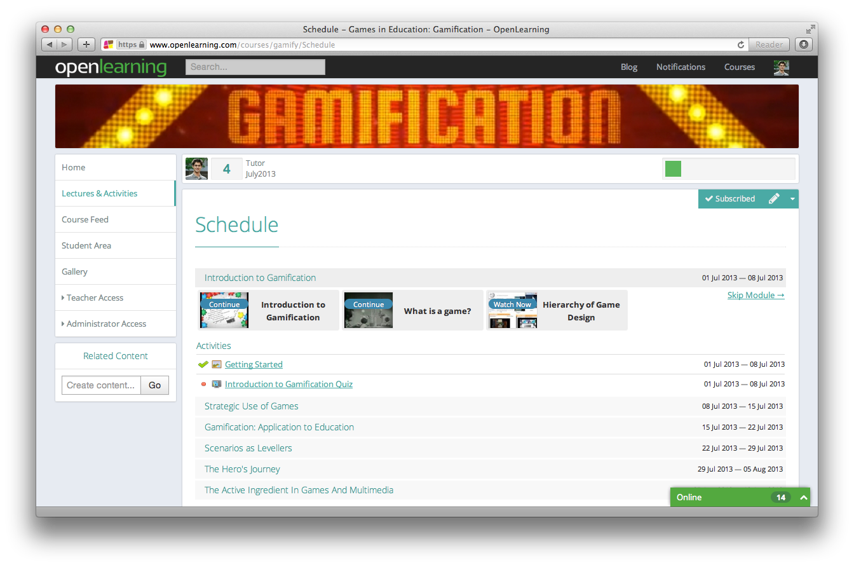
Task: Toggle the Subscribed button
Action: click(730, 198)
